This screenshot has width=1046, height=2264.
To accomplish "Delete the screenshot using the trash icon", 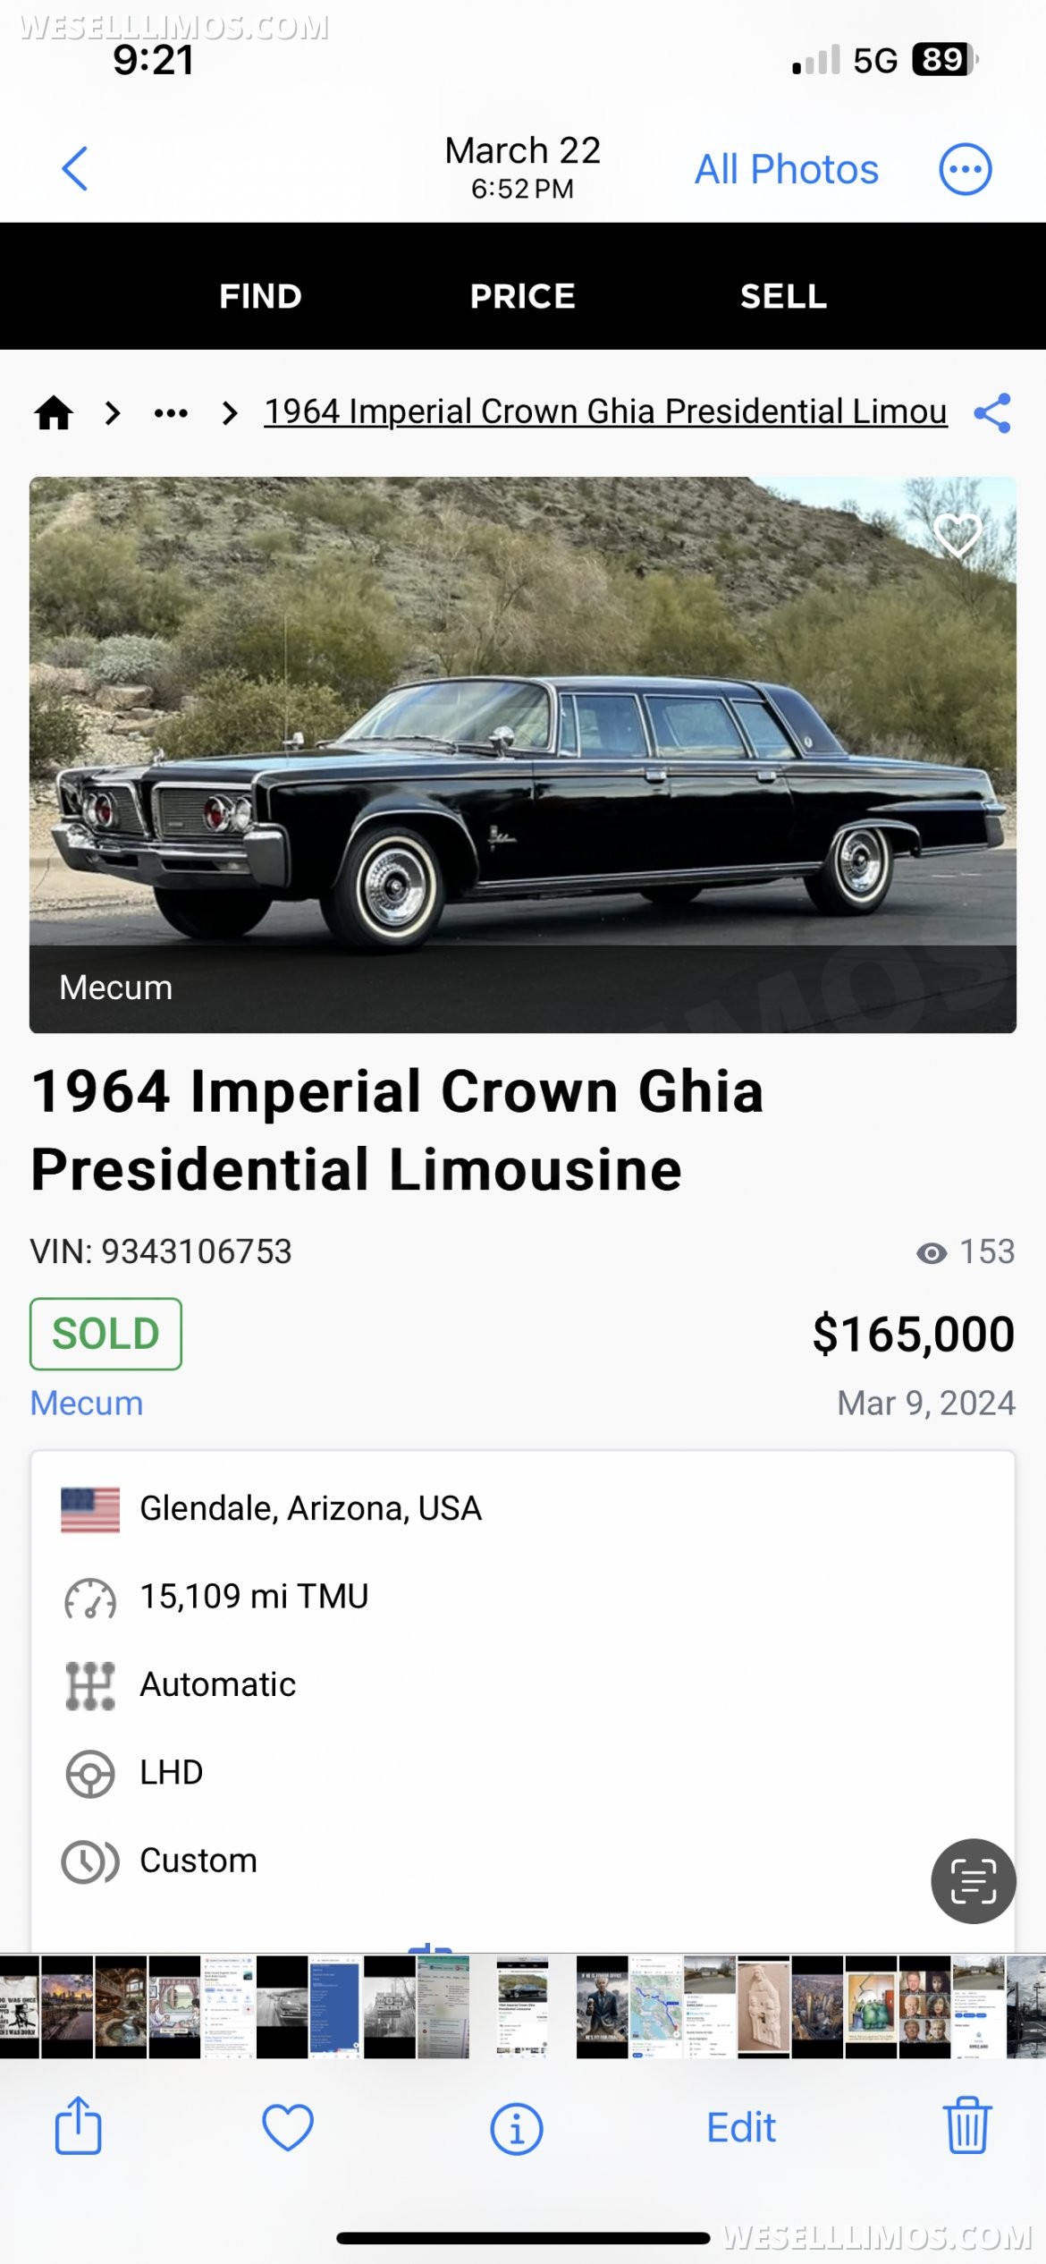I will coord(967,2128).
